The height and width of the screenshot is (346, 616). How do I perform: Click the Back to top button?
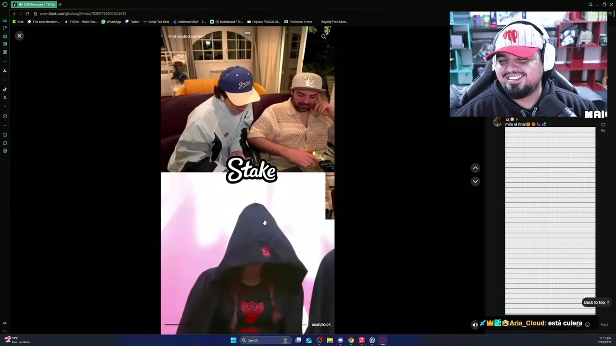[x=596, y=302]
